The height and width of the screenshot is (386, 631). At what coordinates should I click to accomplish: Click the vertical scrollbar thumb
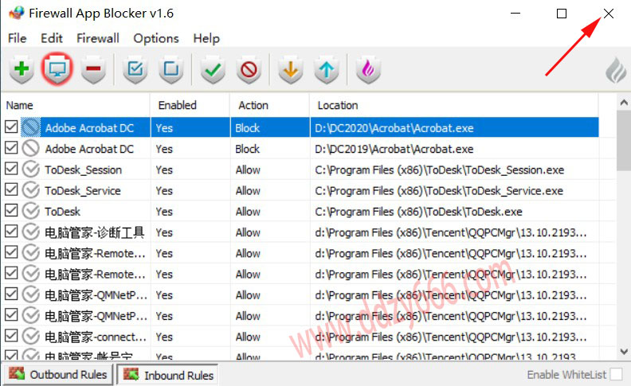coord(623,141)
